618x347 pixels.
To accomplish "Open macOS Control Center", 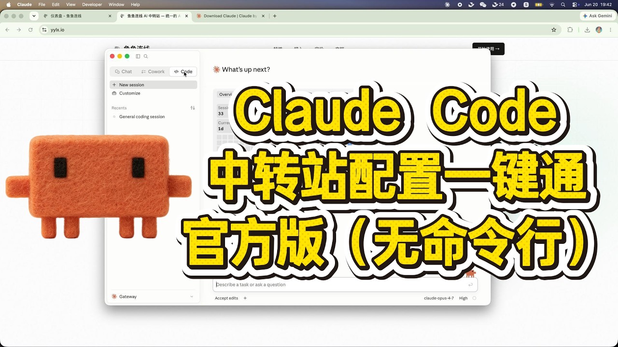I will tap(575, 4).
